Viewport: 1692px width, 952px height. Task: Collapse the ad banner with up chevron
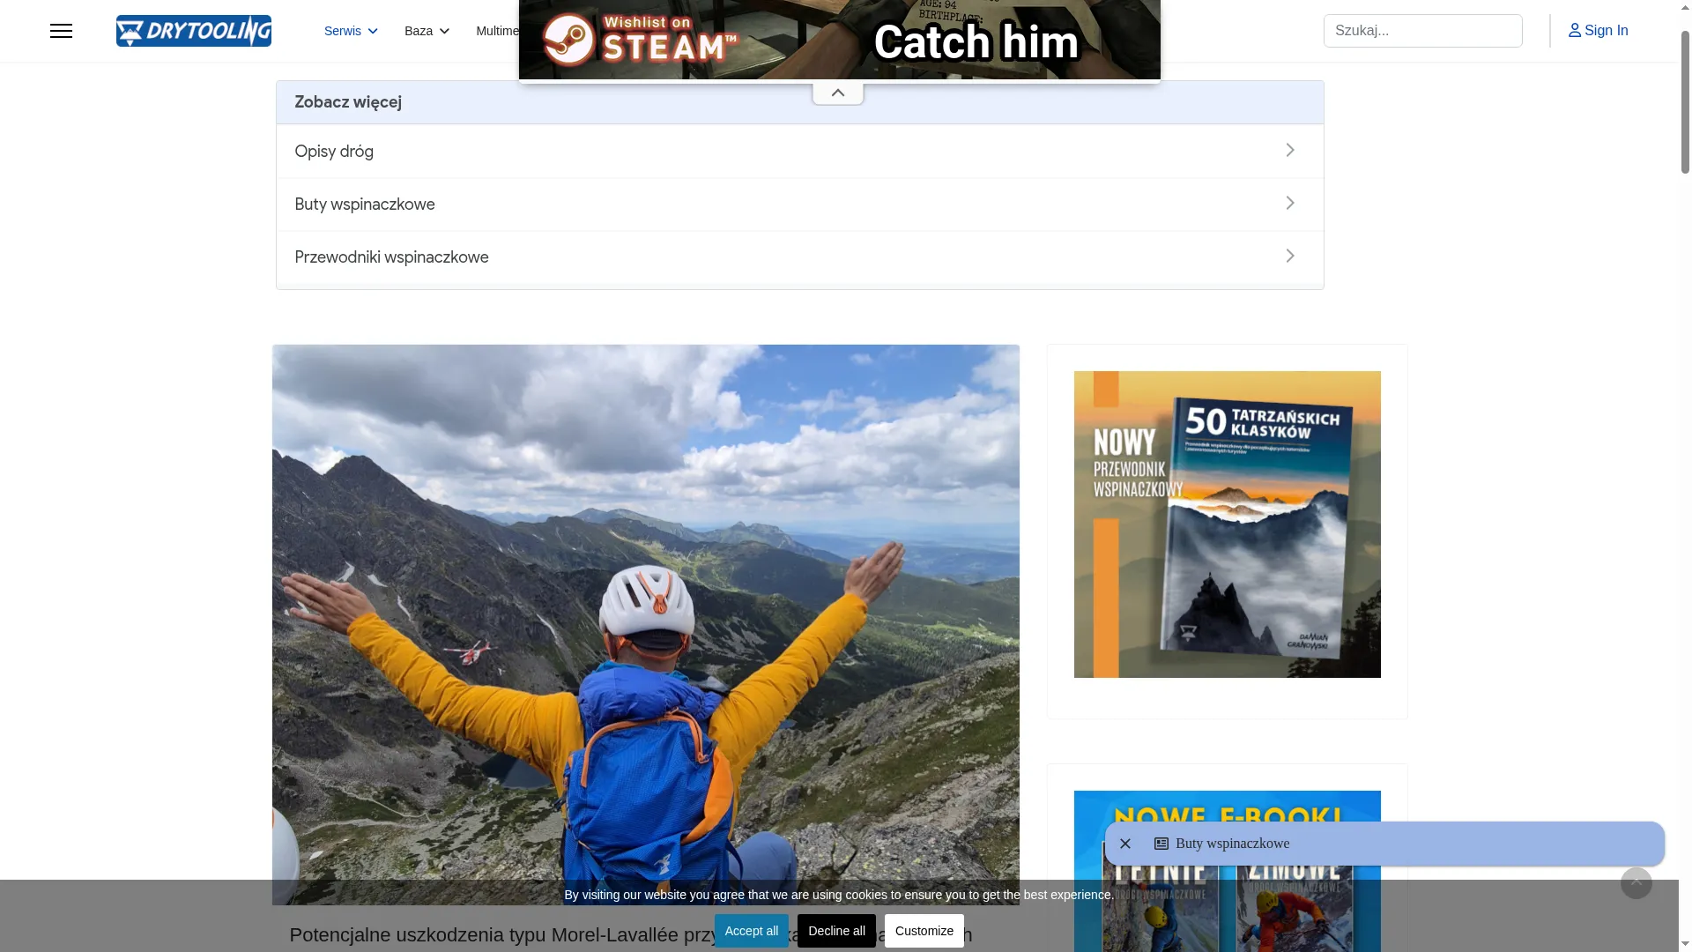tap(838, 93)
